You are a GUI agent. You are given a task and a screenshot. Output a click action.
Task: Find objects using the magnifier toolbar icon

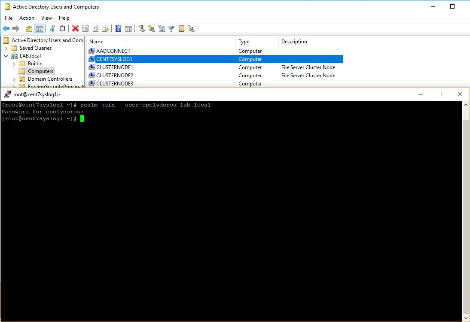coord(181,28)
